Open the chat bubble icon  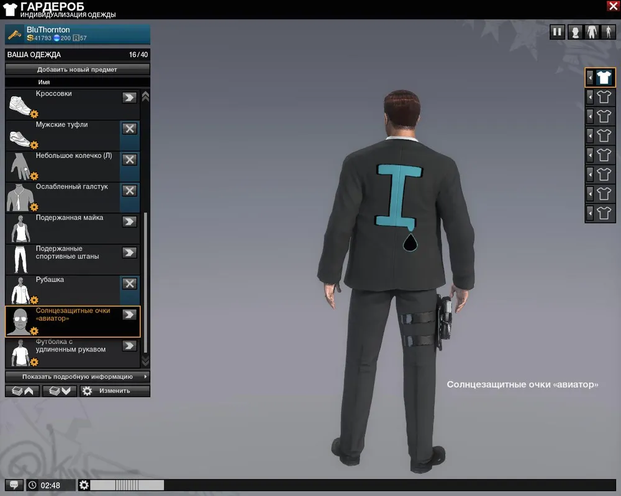14,485
